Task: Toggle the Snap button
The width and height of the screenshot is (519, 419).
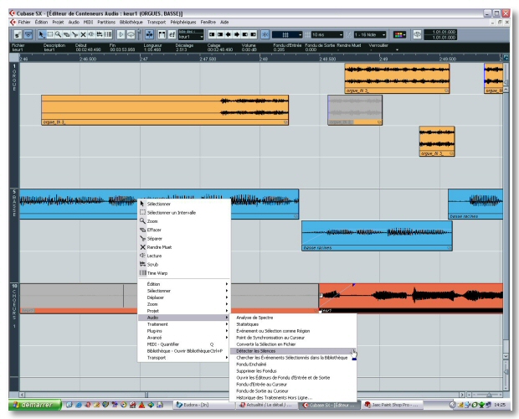Action: pos(265,34)
